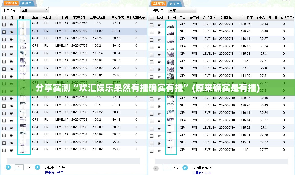Sort left table by 采集时间 column header

(79, 17)
